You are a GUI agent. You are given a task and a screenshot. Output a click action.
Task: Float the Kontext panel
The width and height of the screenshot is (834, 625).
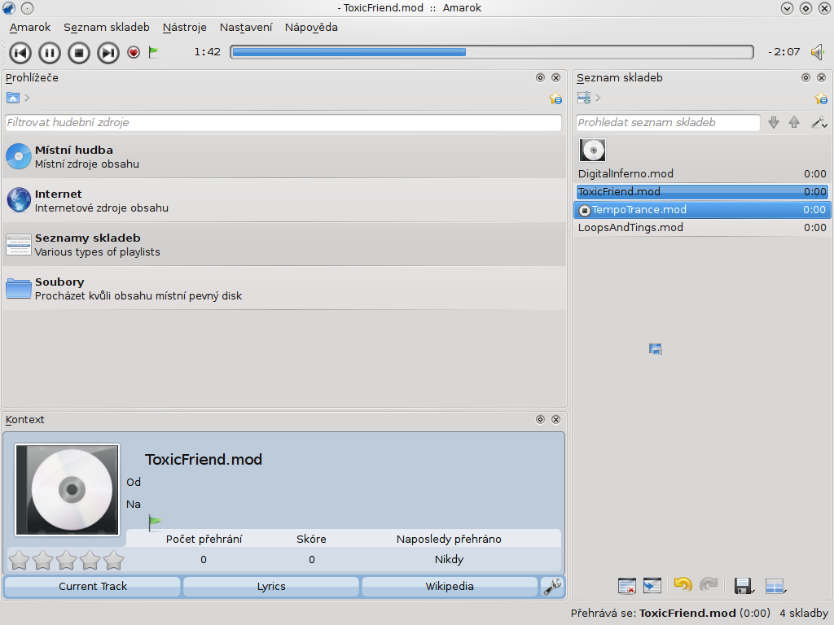541,419
